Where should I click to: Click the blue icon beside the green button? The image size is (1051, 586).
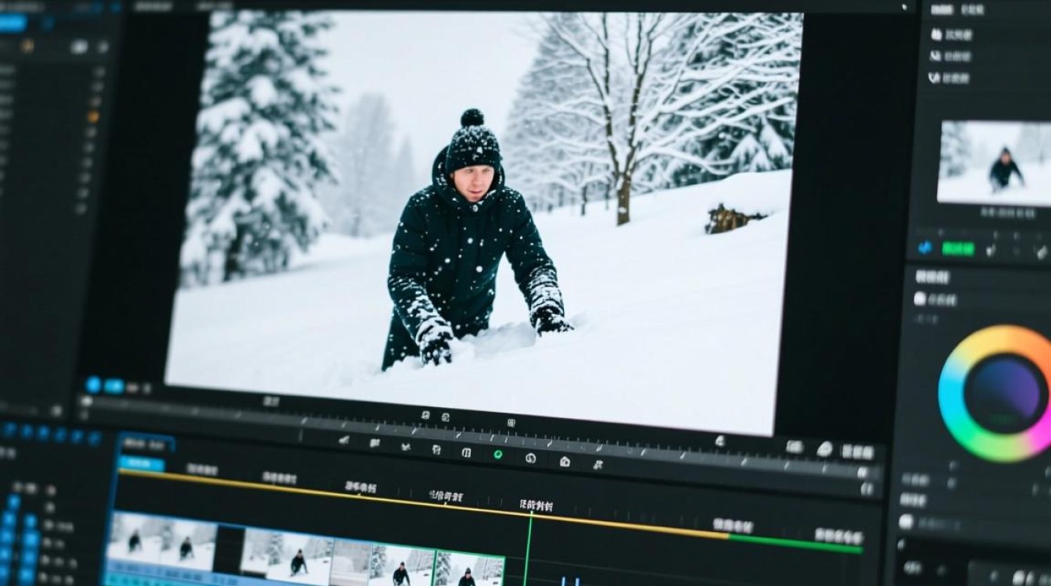click(925, 248)
